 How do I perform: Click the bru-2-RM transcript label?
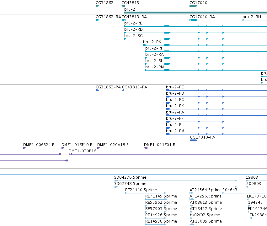coord(154,67)
